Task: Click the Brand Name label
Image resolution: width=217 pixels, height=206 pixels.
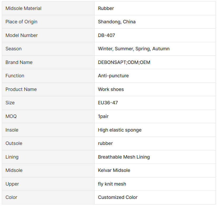Action: 19,62
